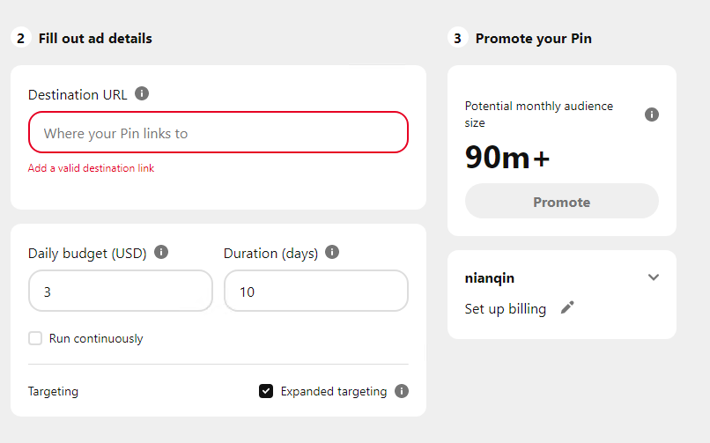The width and height of the screenshot is (710, 443).
Task: Uncheck the Expanded targeting checkbox
Action: click(x=266, y=391)
